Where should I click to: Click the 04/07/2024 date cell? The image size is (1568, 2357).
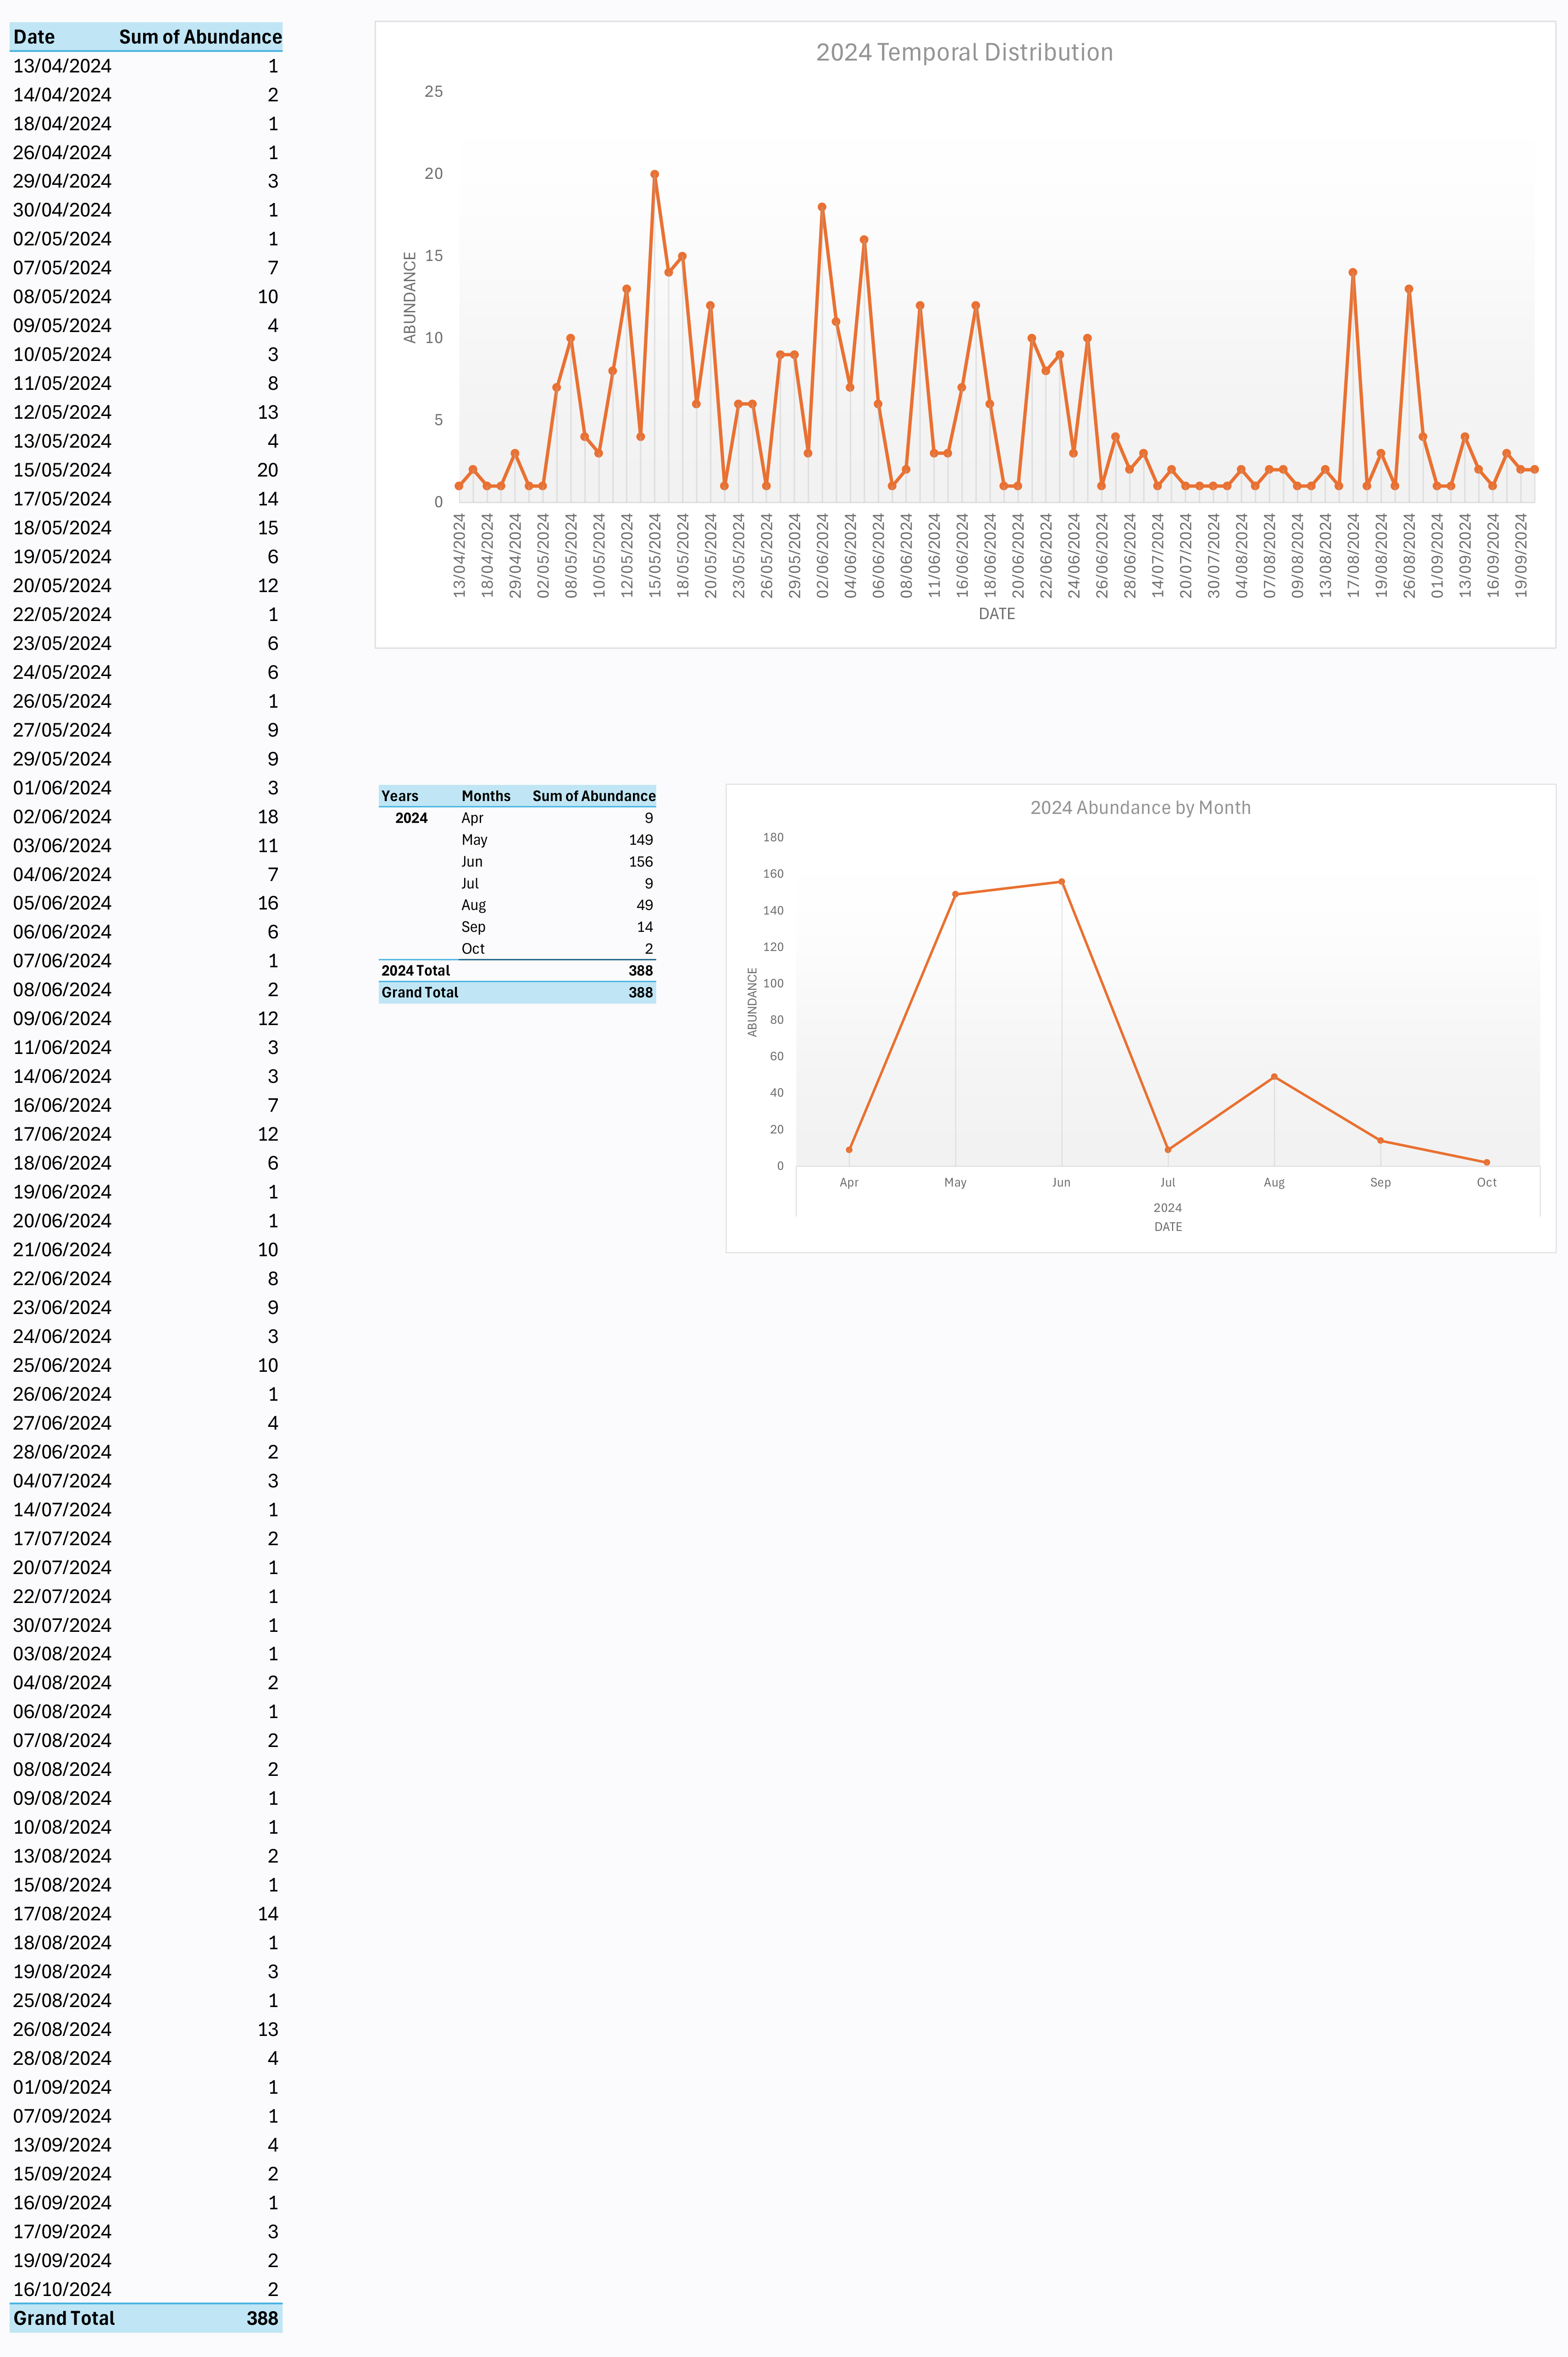click(62, 1481)
